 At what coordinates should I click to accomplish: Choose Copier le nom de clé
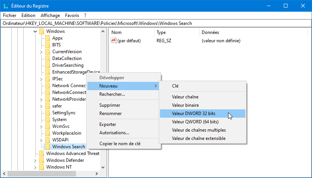pos(123,144)
